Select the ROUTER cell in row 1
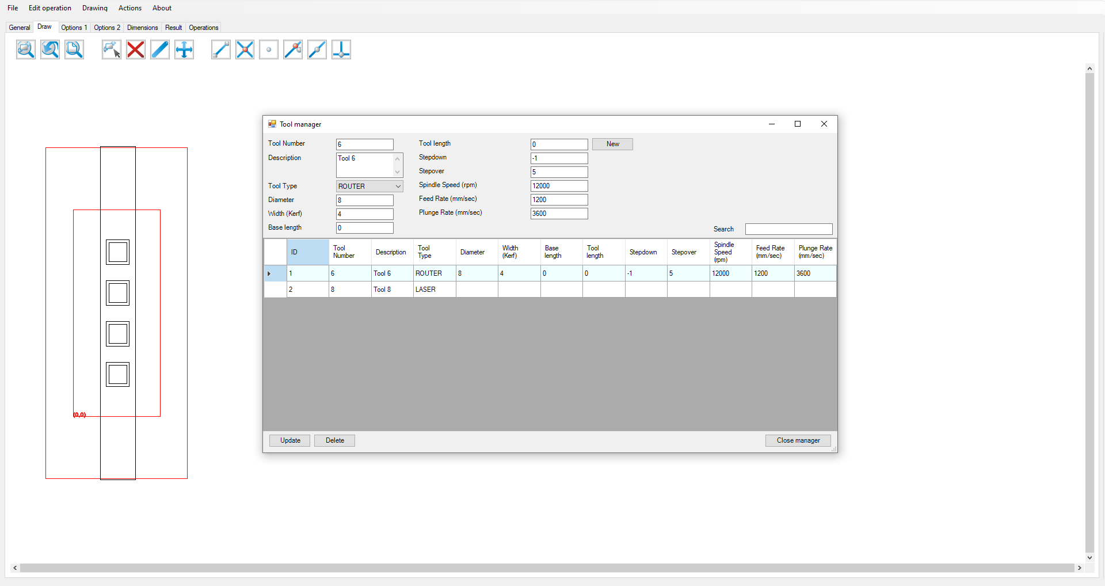Image resolution: width=1105 pixels, height=586 pixels. coord(435,273)
